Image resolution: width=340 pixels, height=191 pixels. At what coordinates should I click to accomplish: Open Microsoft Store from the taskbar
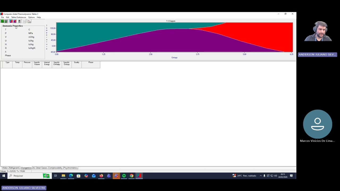(78, 176)
